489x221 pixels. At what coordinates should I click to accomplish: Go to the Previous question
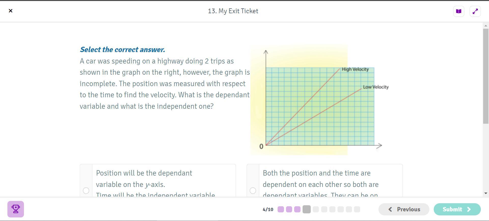point(404,209)
